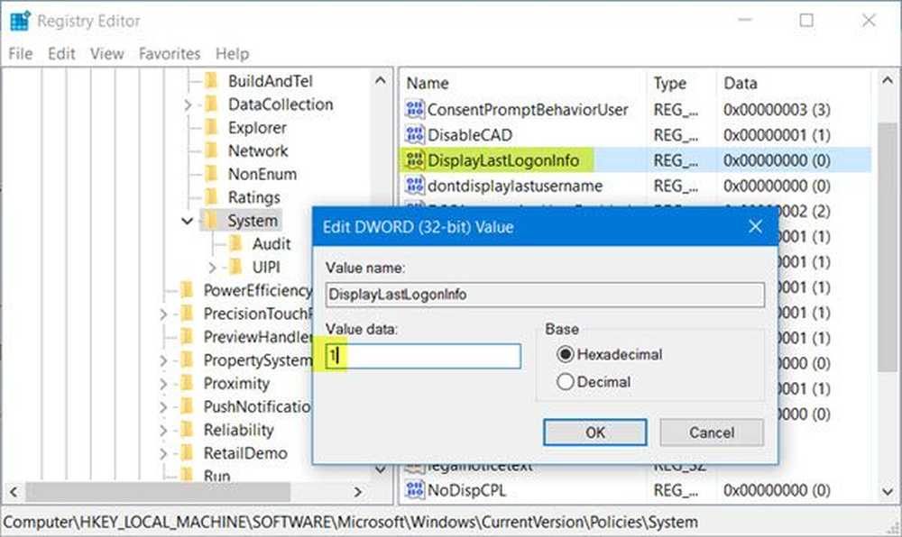
Task: Select the Decimal base radio button
Action: (x=566, y=382)
